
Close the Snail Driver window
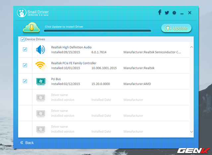click(x=190, y=13)
